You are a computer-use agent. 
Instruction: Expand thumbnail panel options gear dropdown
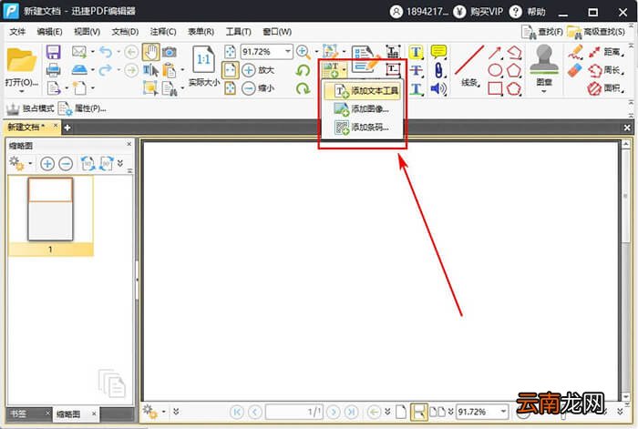click(30, 163)
